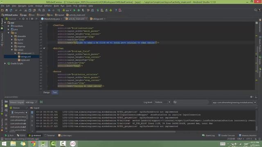Click the Open folder toolbar icon

tap(2, 10)
